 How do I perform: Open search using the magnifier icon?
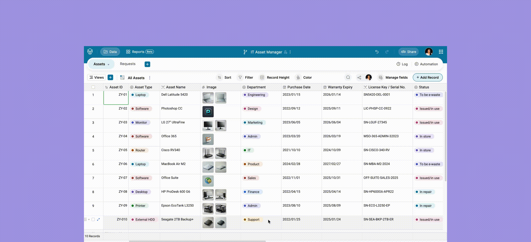pyautogui.click(x=348, y=77)
